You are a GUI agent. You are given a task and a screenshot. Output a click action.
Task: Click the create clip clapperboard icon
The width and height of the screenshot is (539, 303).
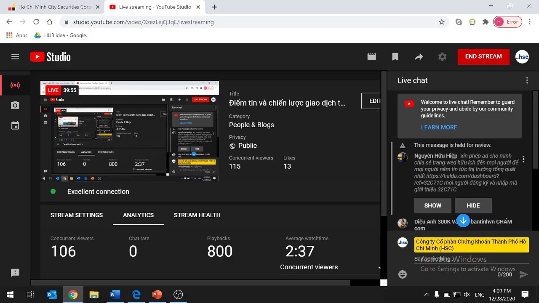tap(371, 57)
